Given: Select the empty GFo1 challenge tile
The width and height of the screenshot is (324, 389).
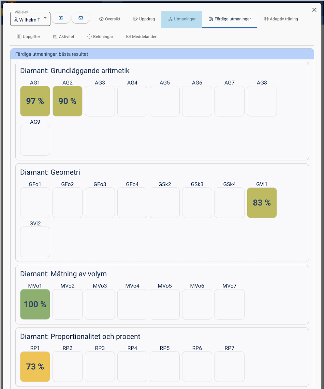Looking at the screenshot, I should coord(35,203).
